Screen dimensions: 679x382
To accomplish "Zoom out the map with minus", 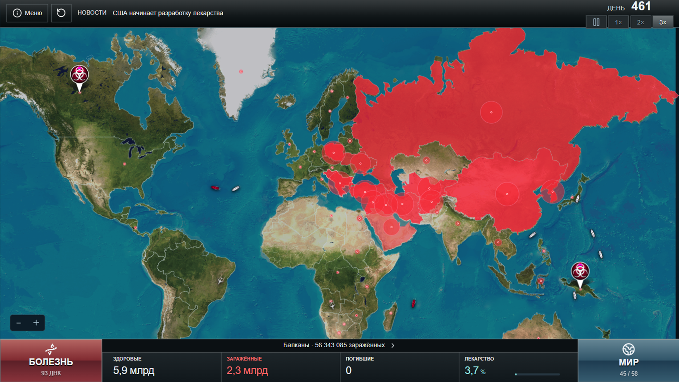I will (19, 323).
